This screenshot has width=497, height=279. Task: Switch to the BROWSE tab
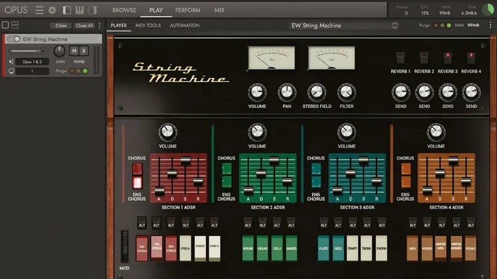(x=125, y=10)
